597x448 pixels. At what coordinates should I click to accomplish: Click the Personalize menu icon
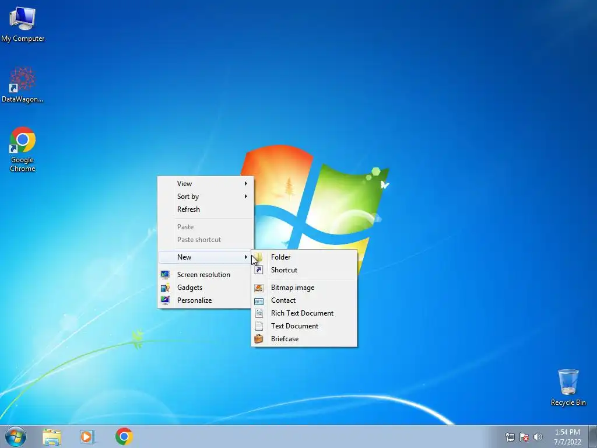click(165, 300)
